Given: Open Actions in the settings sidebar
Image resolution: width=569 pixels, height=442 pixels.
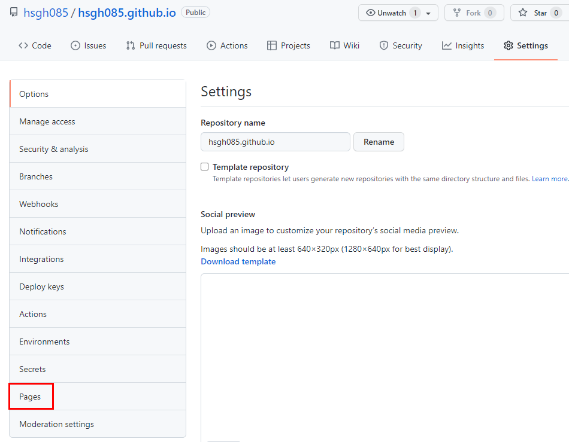Looking at the screenshot, I should pyautogui.click(x=98, y=314).
